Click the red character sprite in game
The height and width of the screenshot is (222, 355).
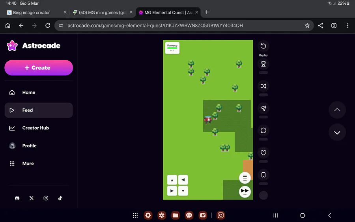(x=207, y=119)
